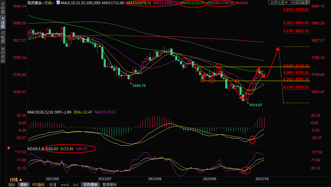The height and width of the screenshot is (187, 331).
Task: Click 另存模板 to save template
Action: 90,185
